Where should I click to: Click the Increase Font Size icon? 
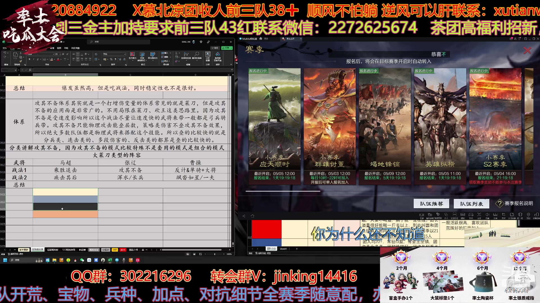click(x=63, y=54)
